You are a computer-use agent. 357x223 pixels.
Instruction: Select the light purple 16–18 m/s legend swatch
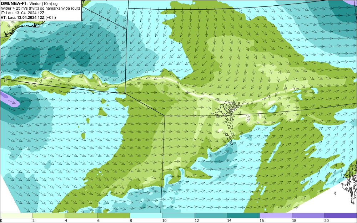tap(276, 215)
